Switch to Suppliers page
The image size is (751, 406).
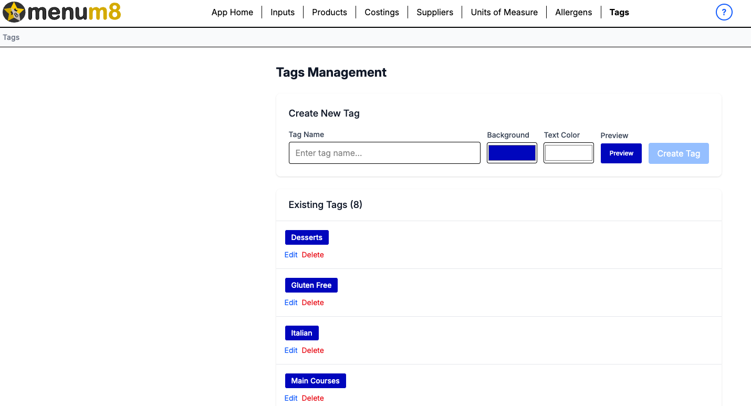point(435,12)
